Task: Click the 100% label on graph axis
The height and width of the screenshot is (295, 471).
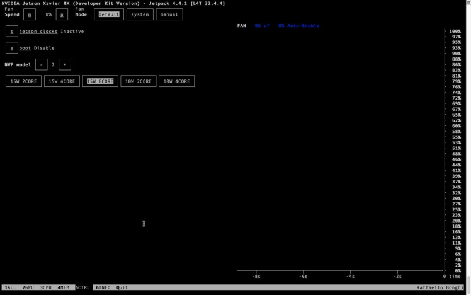Action: click(455, 32)
